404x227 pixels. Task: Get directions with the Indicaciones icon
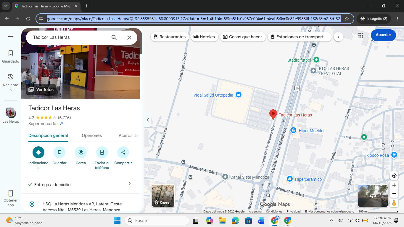[x=38, y=152]
